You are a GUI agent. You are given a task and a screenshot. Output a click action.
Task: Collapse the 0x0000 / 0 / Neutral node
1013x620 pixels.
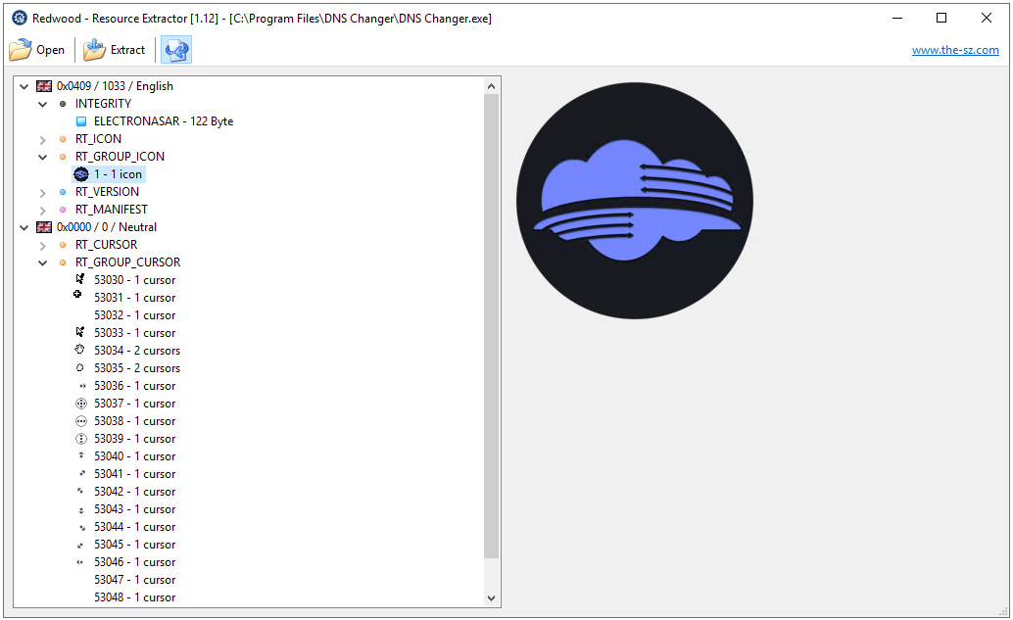[24, 227]
